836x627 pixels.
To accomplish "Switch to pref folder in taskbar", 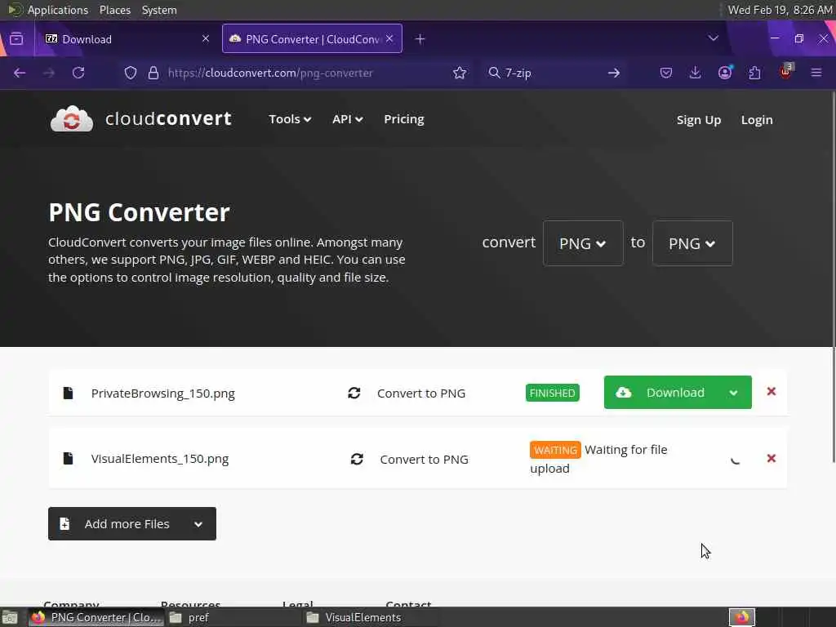I will pos(233,617).
